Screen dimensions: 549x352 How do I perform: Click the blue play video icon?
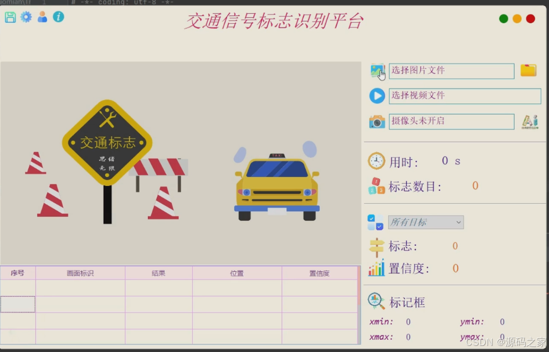coord(377,96)
